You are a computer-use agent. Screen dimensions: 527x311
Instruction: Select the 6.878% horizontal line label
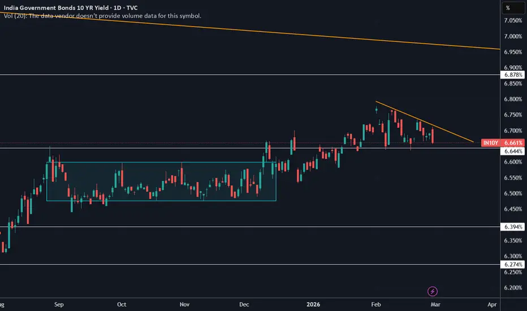512,75
